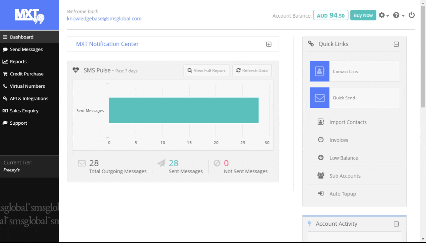Click the Quick Send envelope icon

(319, 98)
